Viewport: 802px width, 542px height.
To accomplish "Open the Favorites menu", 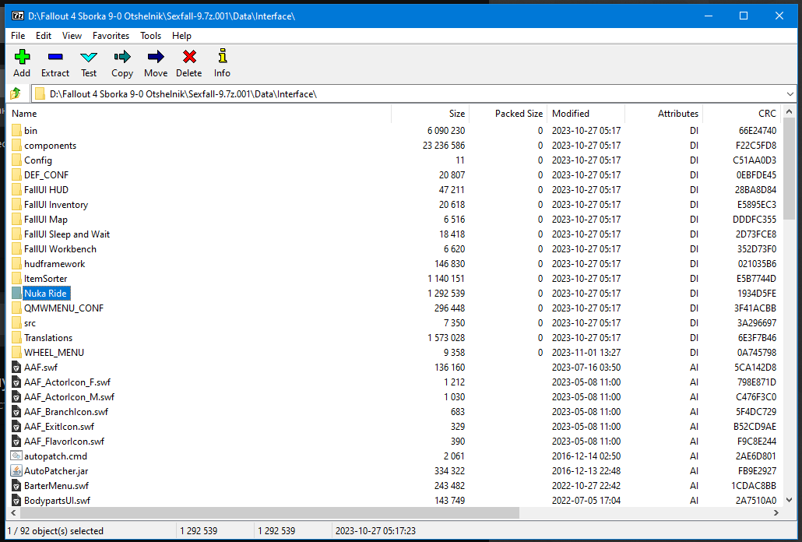I will coord(111,36).
